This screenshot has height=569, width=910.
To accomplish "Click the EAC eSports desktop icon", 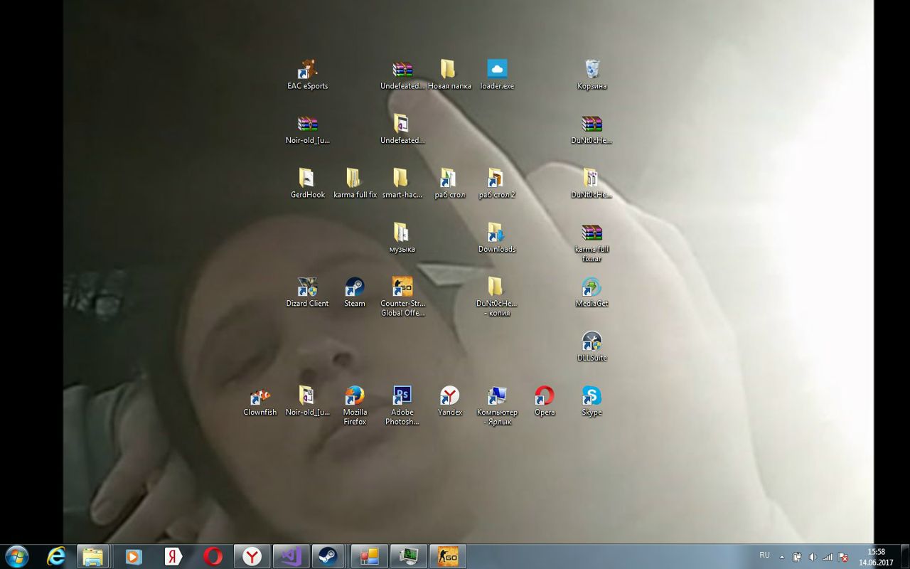I will click(307, 70).
